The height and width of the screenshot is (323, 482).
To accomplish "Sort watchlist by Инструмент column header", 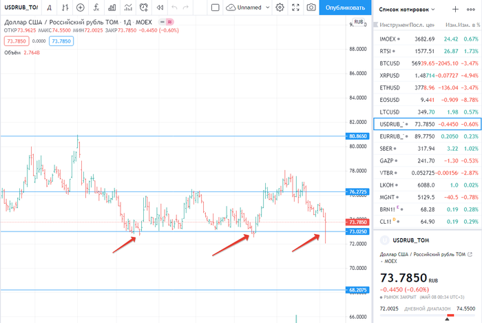I will pos(393,25).
